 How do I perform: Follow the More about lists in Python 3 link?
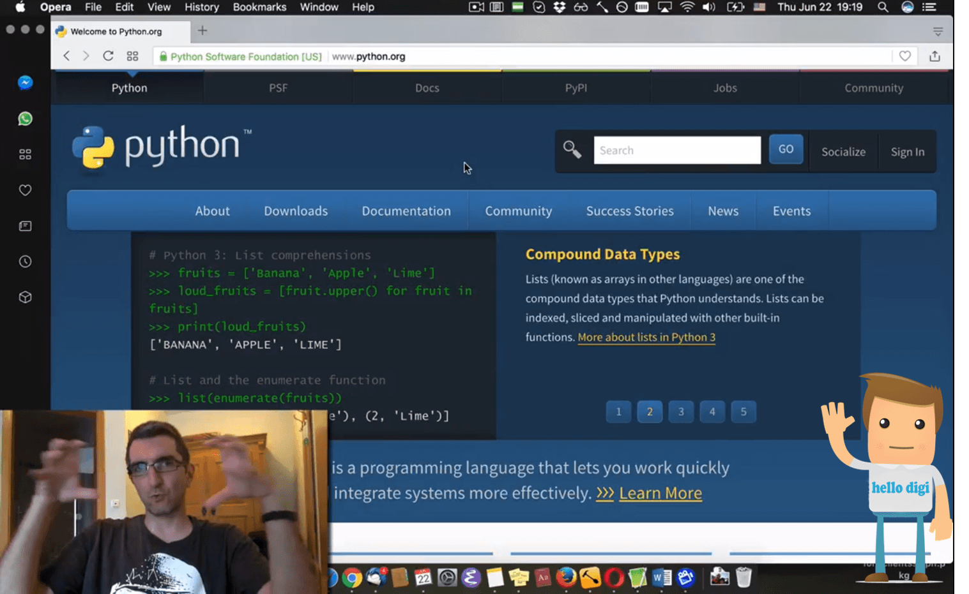coord(646,337)
